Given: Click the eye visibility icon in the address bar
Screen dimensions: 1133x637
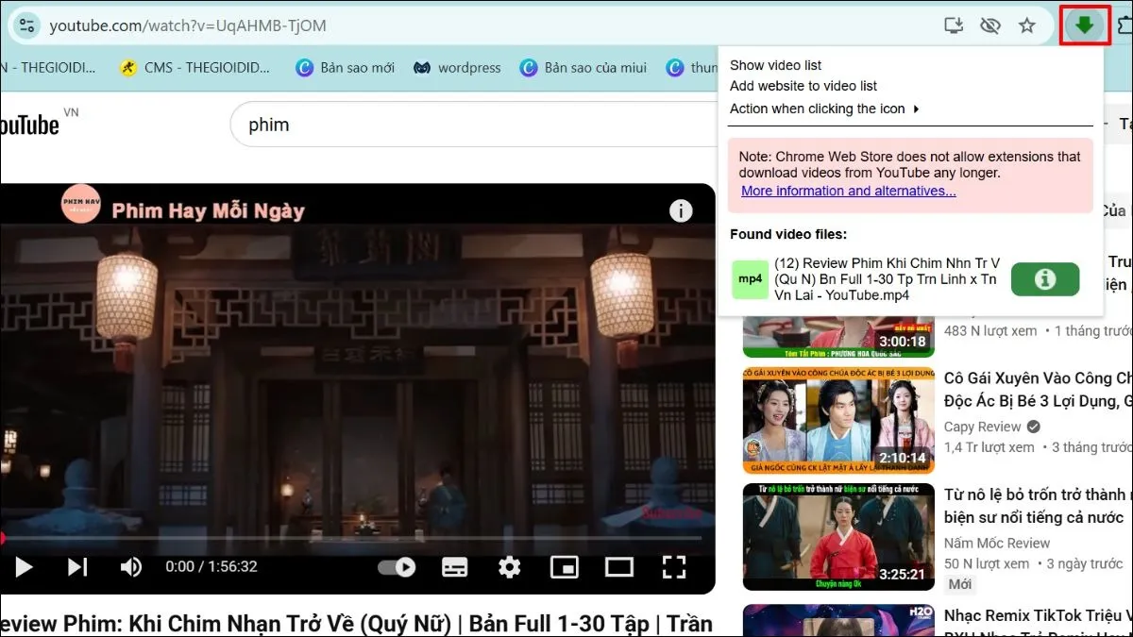Looking at the screenshot, I should point(989,25).
